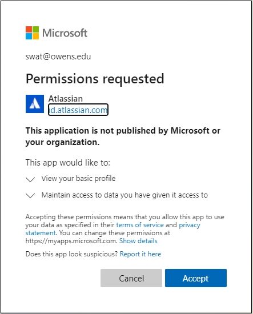The width and height of the screenshot is (253, 314).
Task: Click the Microsoft four-color logo
Action: click(x=32, y=33)
